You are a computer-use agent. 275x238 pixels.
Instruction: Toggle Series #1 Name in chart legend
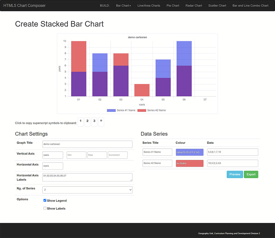tap(121, 110)
